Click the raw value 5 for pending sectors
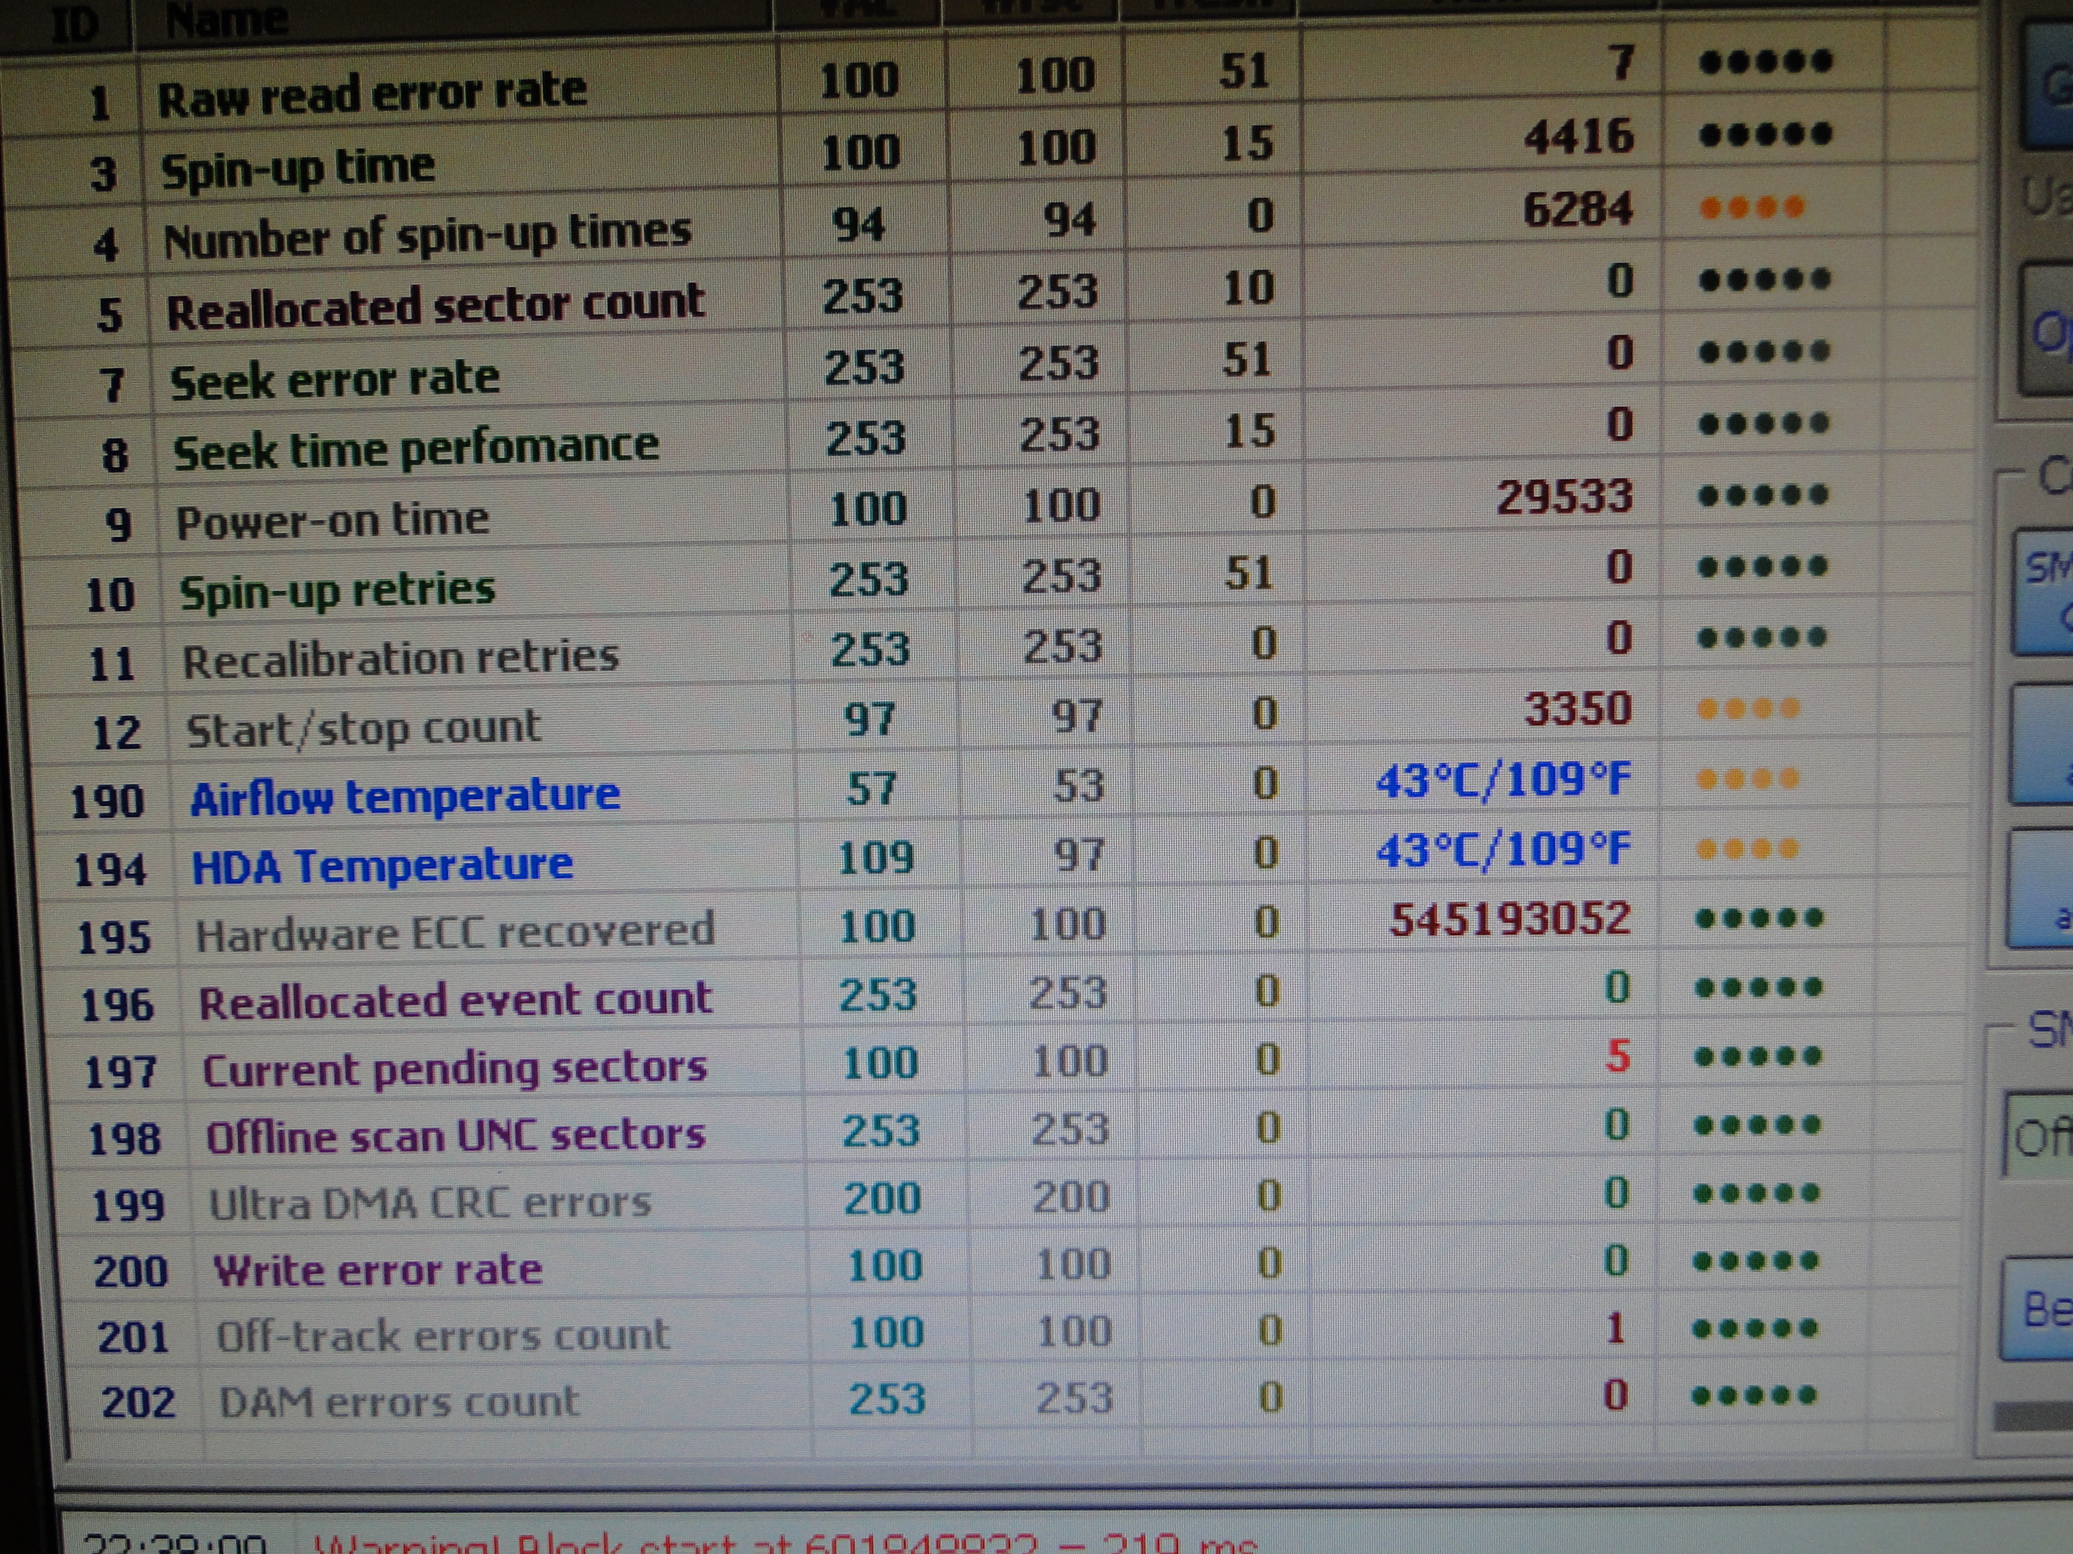2073x1554 pixels. tap(1618, 1056)
